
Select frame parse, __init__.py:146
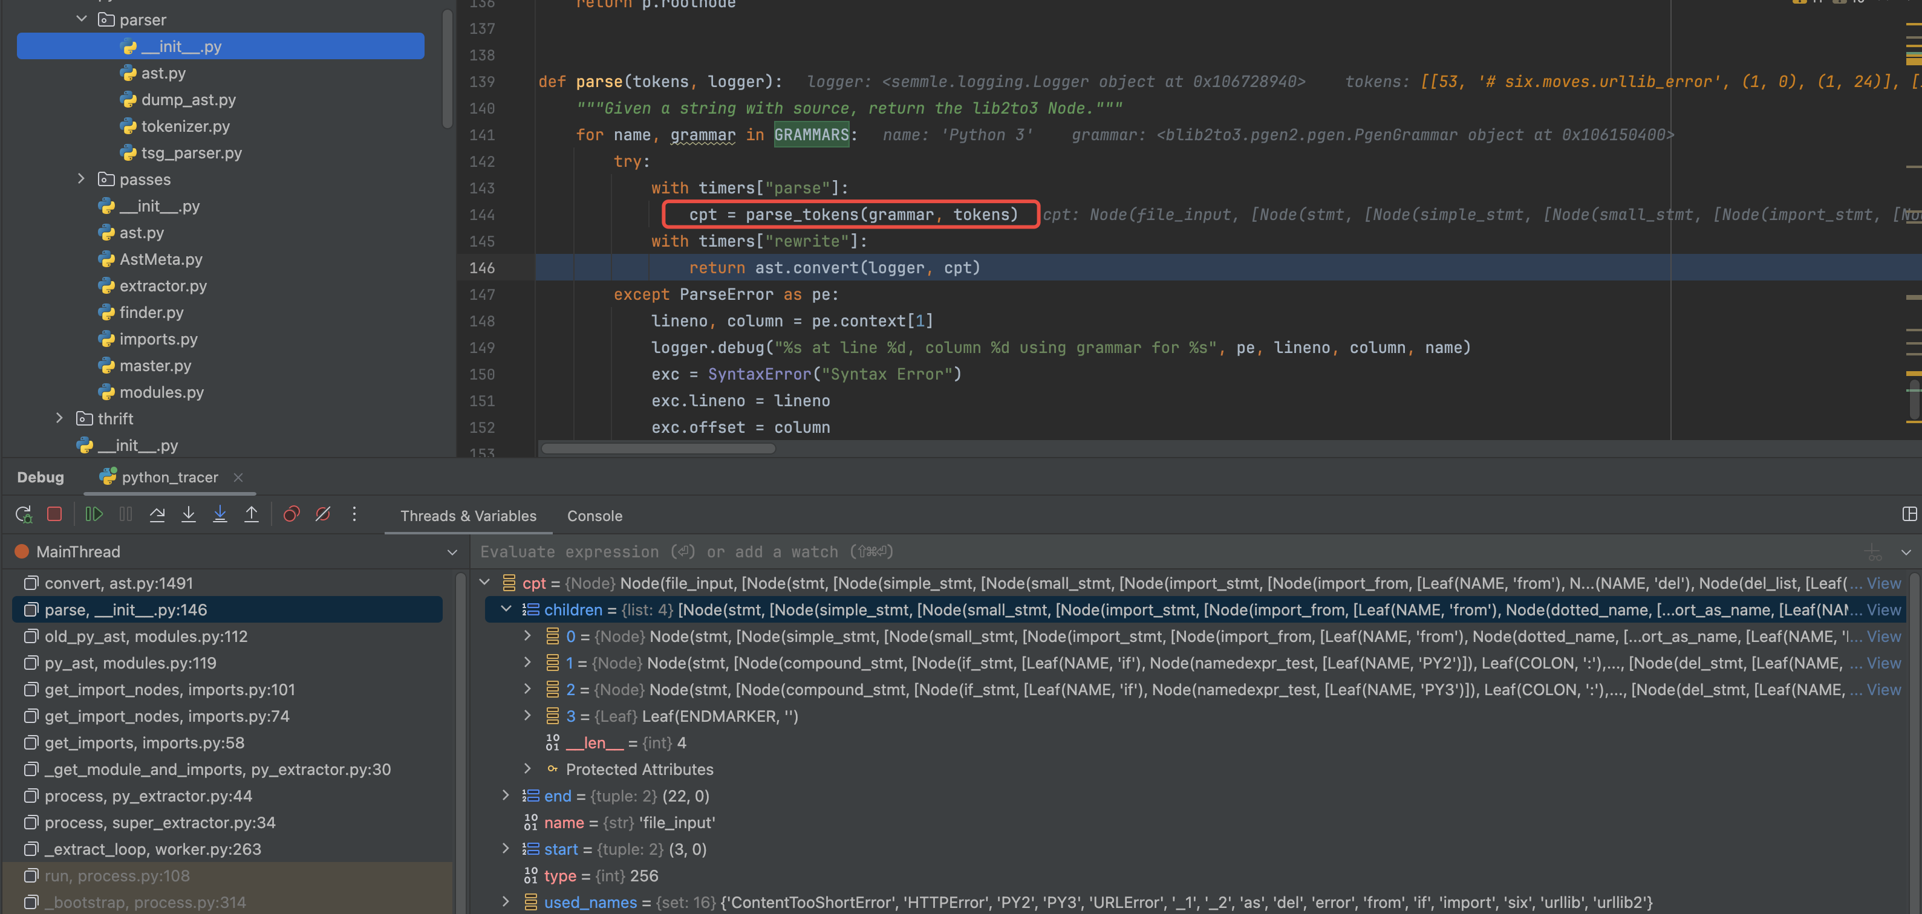coord(227,610)
